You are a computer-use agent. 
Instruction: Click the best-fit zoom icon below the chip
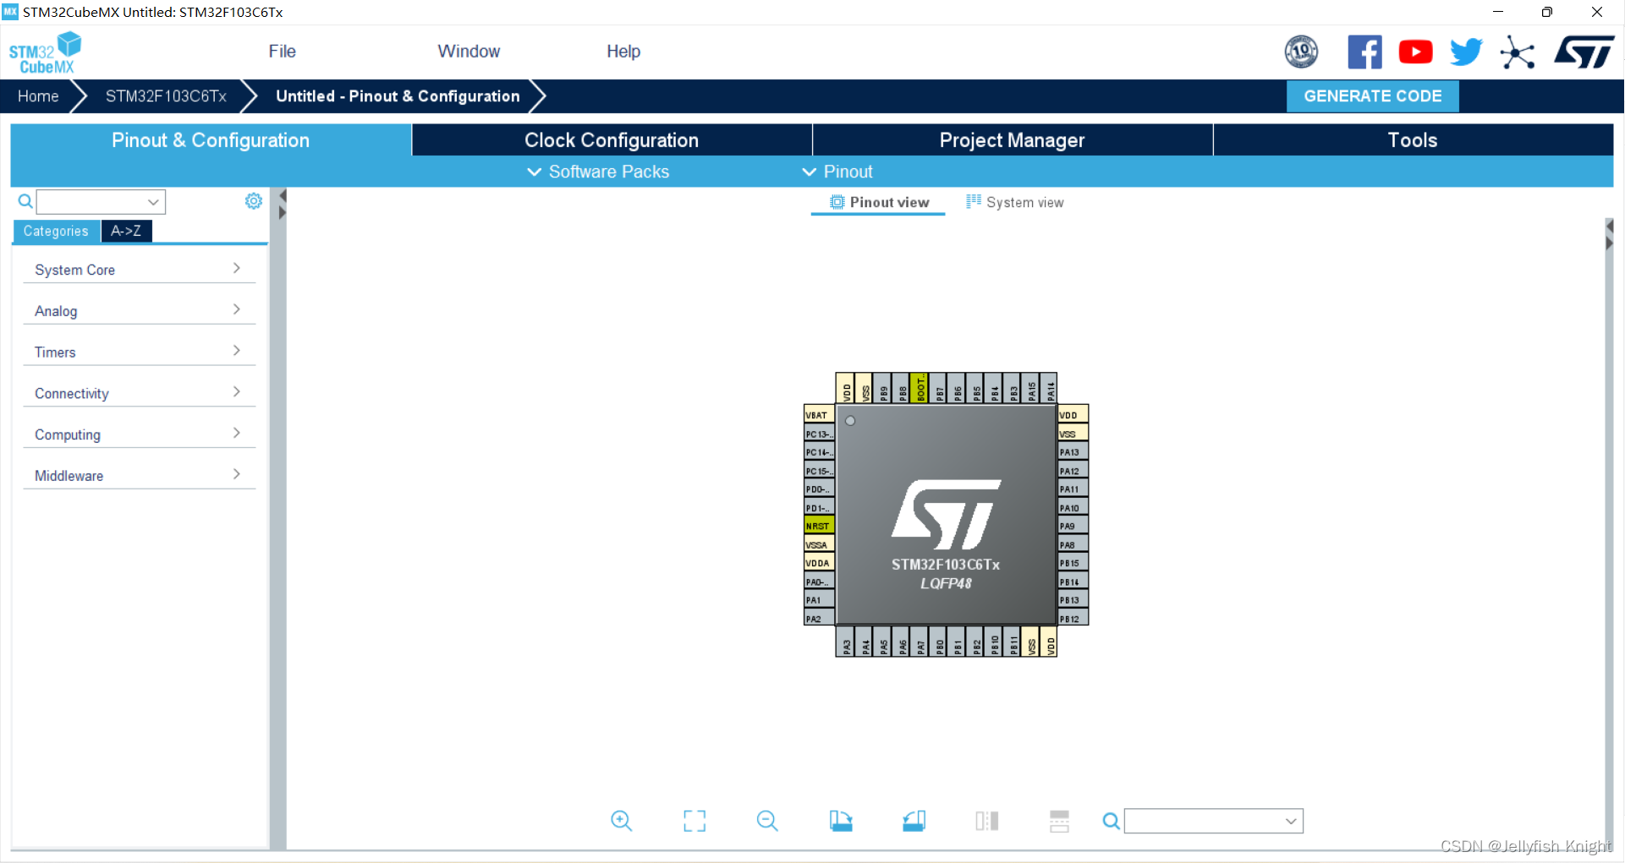[x=694, y=820]
